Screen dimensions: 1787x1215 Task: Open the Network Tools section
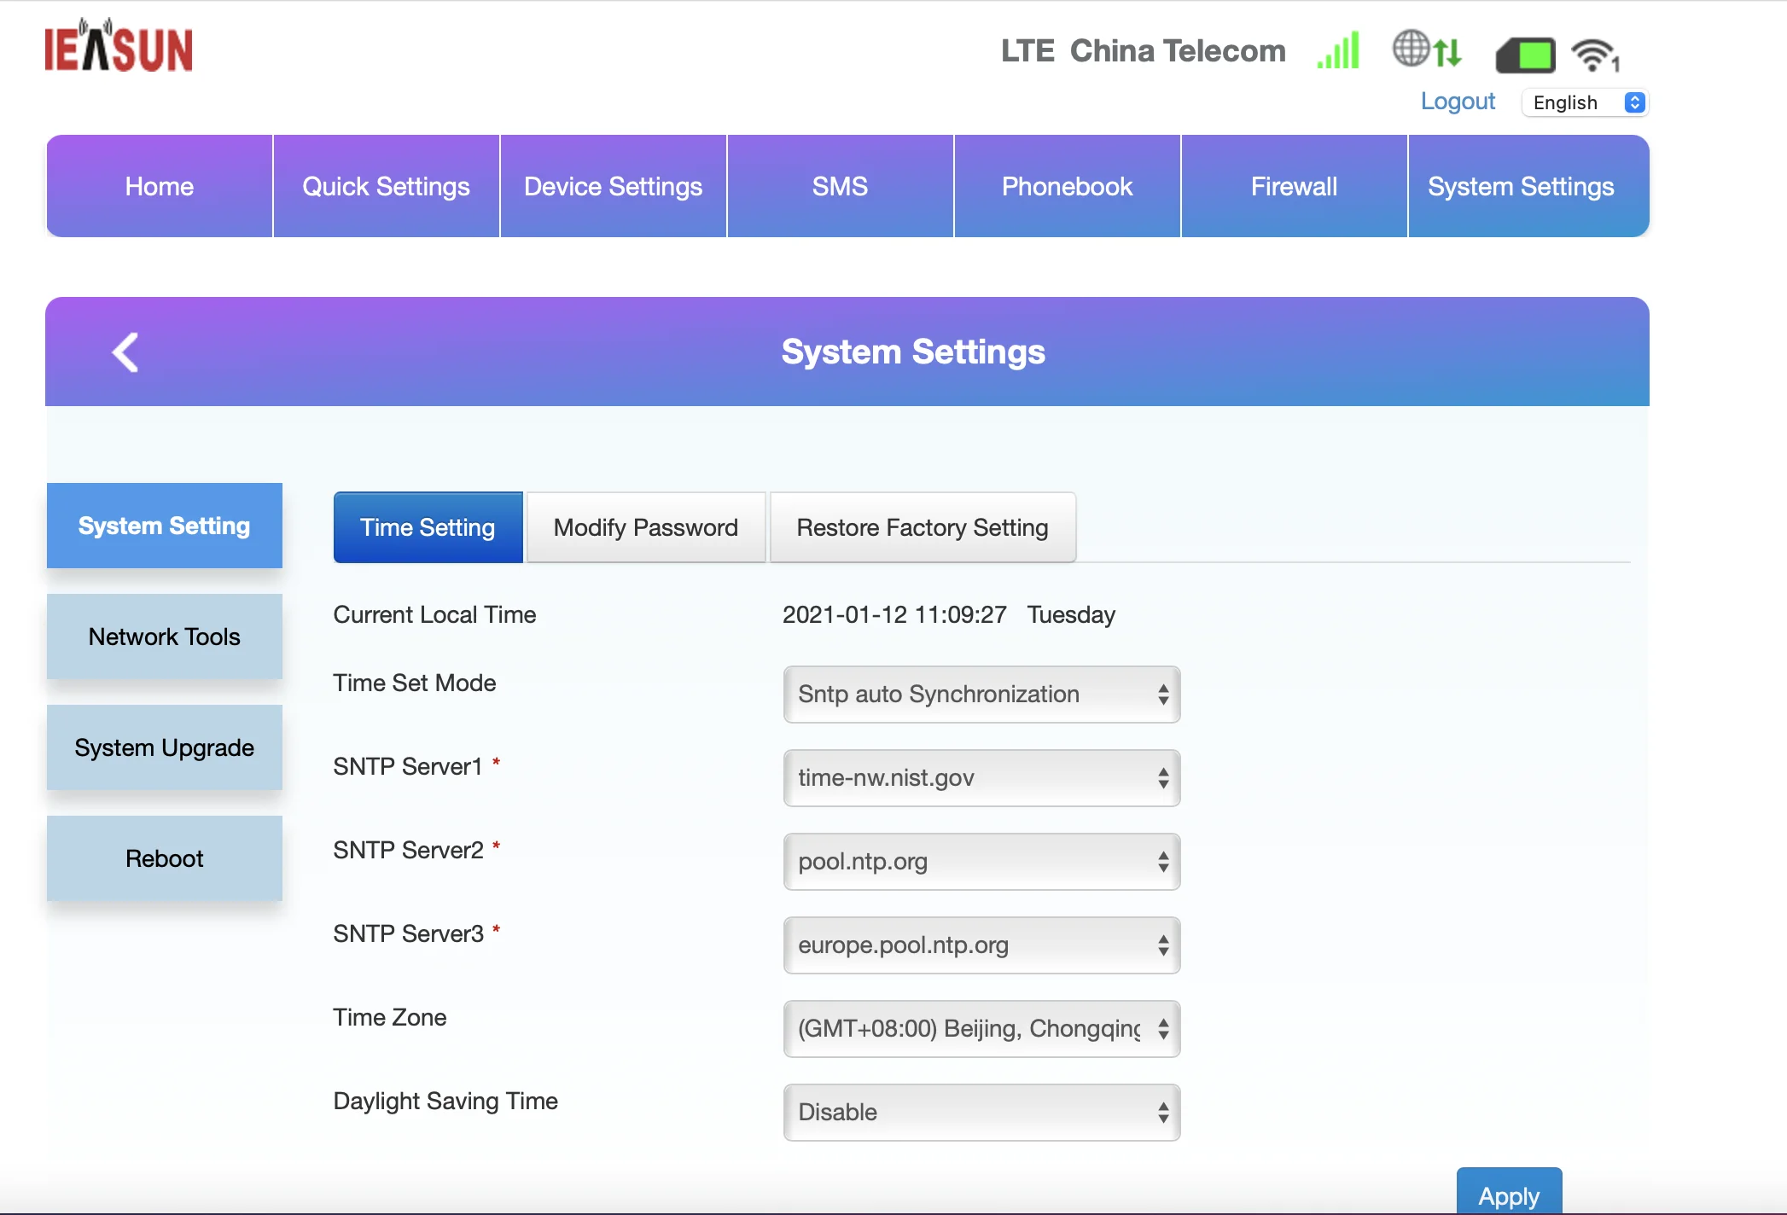[x=164, y=636]
